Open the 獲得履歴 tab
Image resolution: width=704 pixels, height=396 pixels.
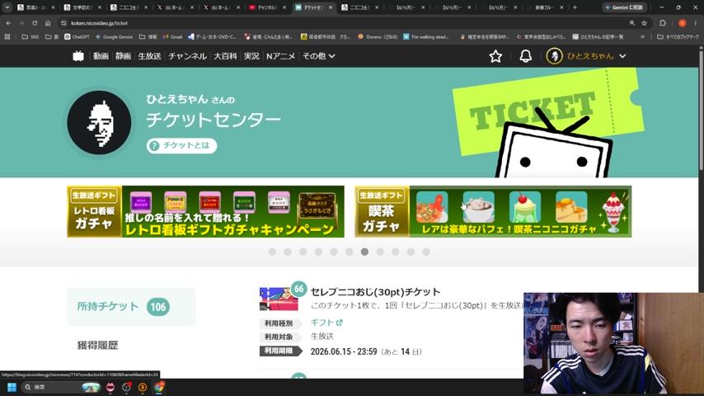[x=97, y=345]
